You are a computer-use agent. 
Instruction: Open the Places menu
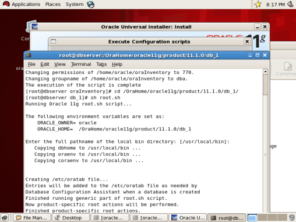click(x=53, y=4)
